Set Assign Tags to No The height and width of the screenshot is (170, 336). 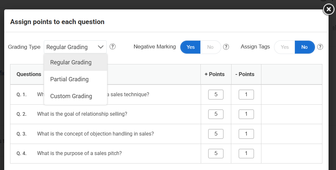tap(304, 47)
